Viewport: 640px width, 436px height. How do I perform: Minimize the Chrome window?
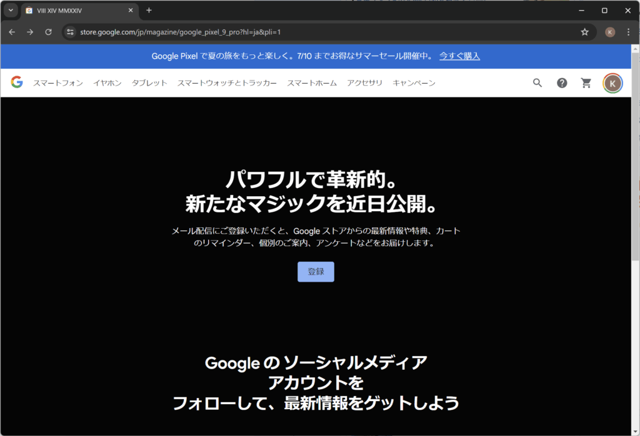click(x=581, y=11)
